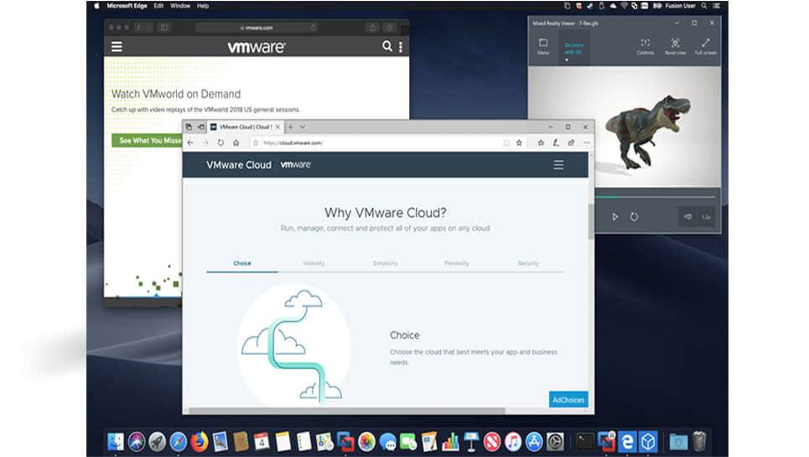Toggle the loop animation button
The image size is (809, 457).
pyautogui.click(x=634, y=216)
